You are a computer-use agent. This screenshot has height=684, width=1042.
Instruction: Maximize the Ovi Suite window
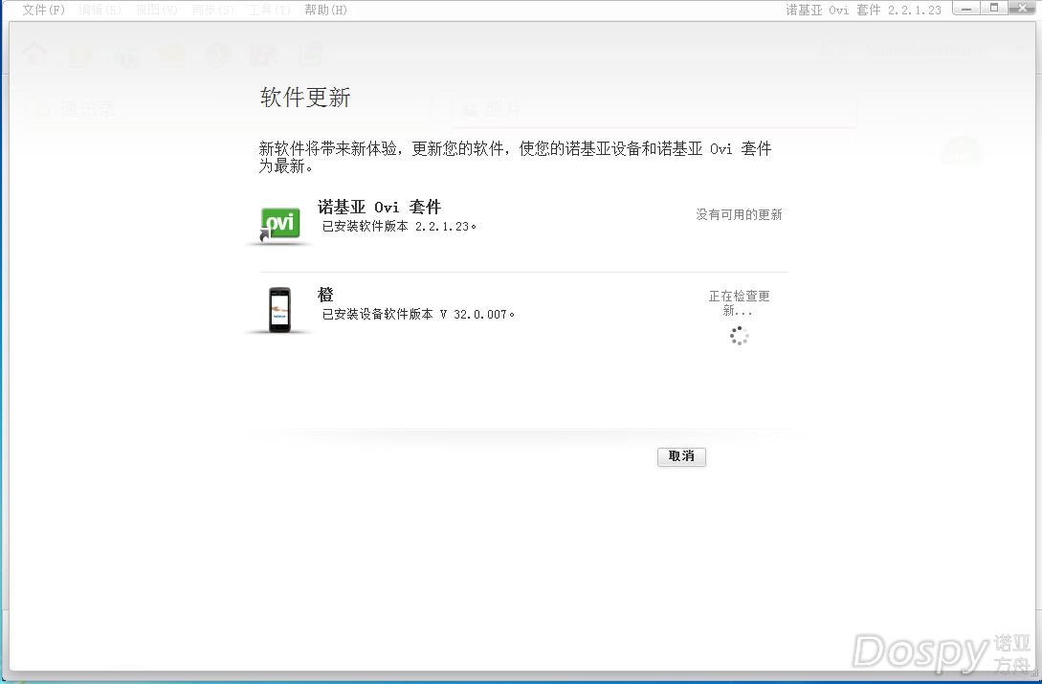[x=994, y=8]
